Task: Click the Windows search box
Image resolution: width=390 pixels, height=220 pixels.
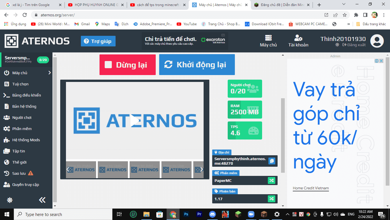Action: tap(63, 214)
